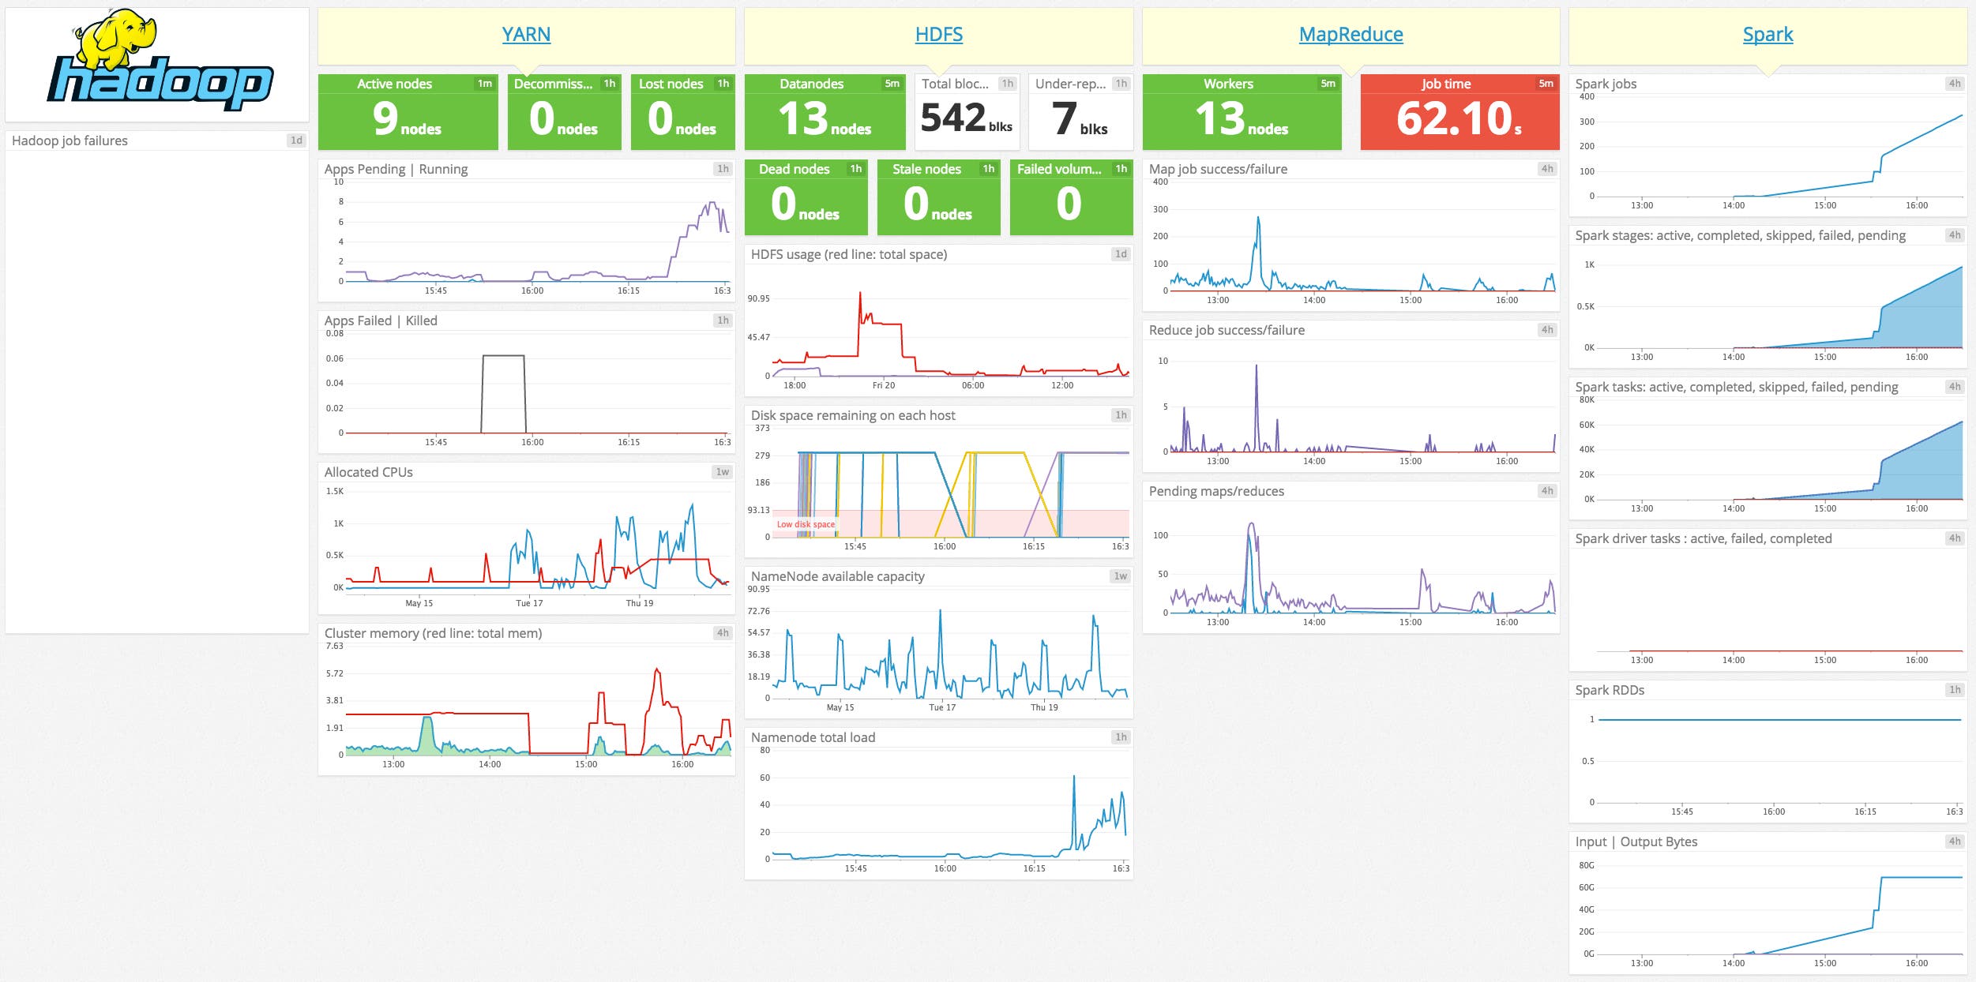Click the 1h badge on Apps Failed chart
The image size is (1976, 982).
(x=722, y=320)
